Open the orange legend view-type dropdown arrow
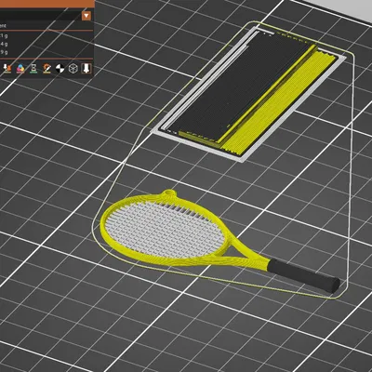 tap(86, 16)
